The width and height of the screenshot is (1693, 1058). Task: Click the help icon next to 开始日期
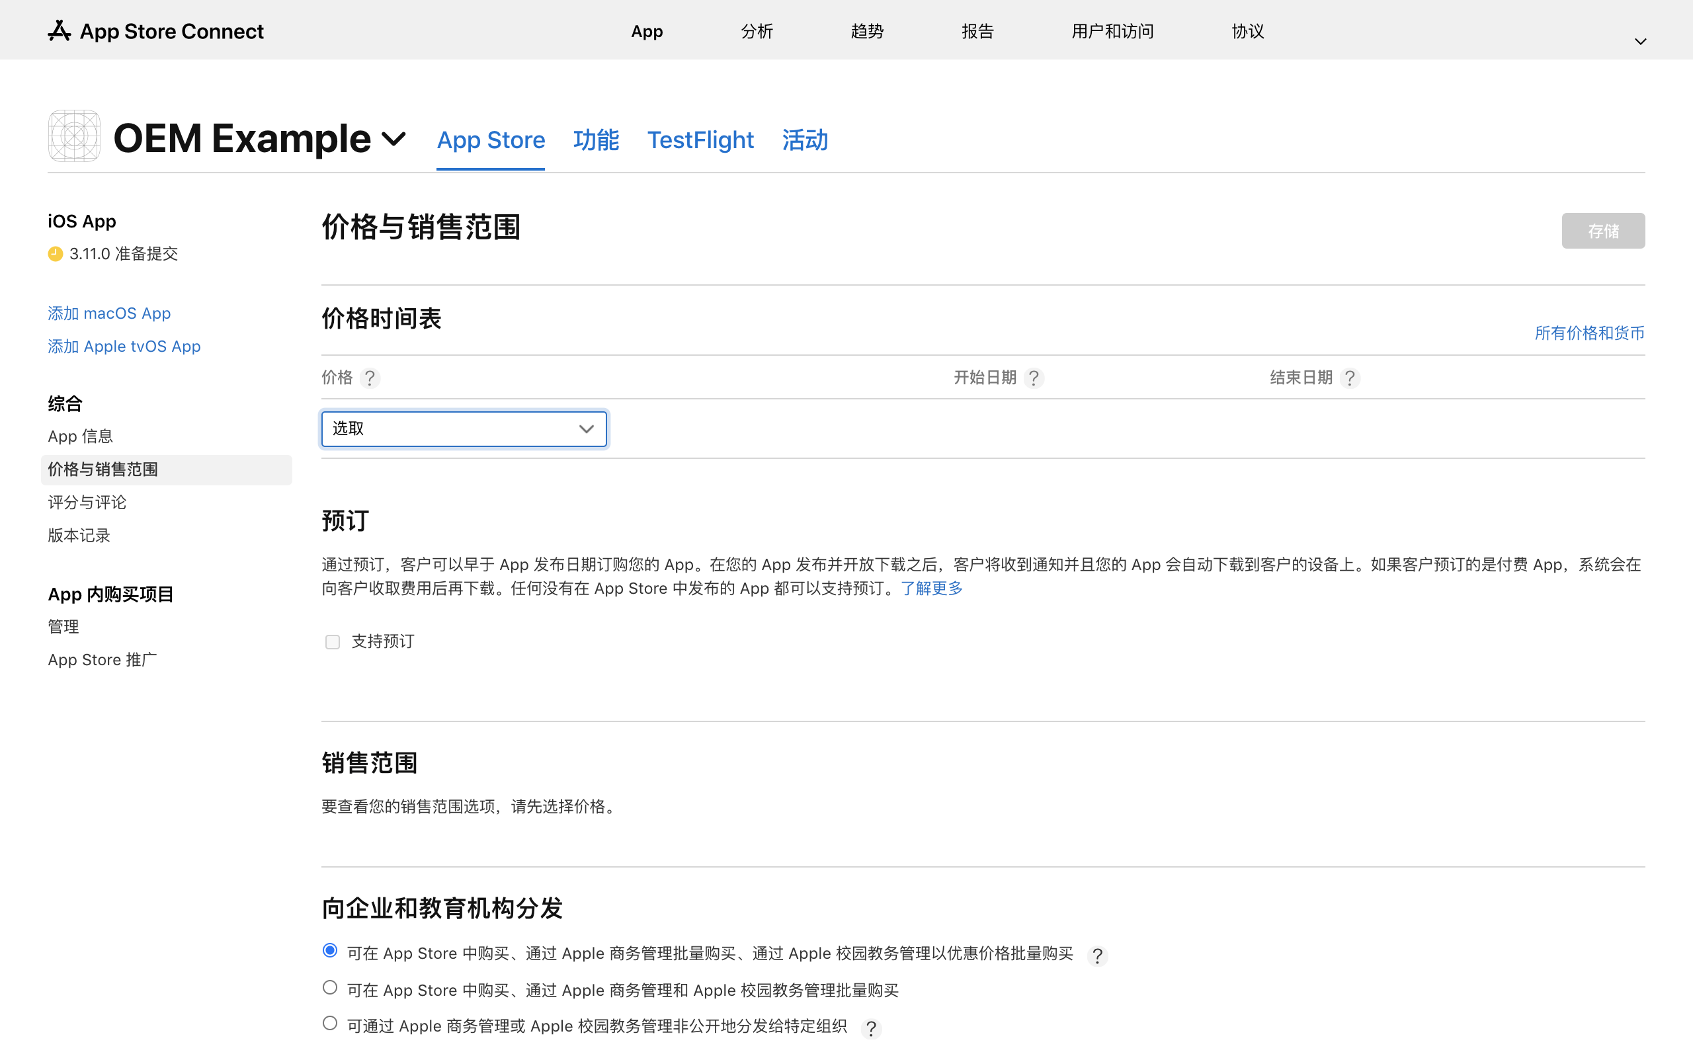(x=1033, y=378)
